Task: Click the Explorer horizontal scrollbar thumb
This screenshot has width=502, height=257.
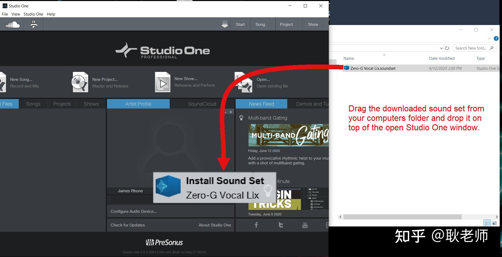Action: [402, 217]
